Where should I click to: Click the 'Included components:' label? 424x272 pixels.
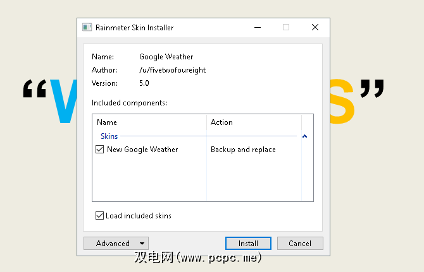click(x=129, y=103)
